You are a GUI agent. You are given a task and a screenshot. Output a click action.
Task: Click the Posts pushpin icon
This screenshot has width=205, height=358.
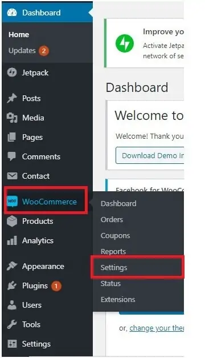point(12,98)
